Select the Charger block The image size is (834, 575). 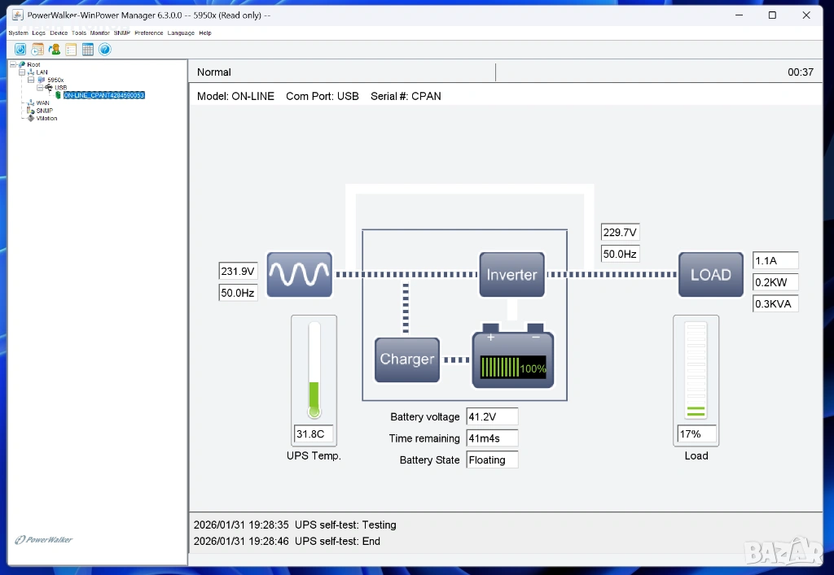point(406,359)
